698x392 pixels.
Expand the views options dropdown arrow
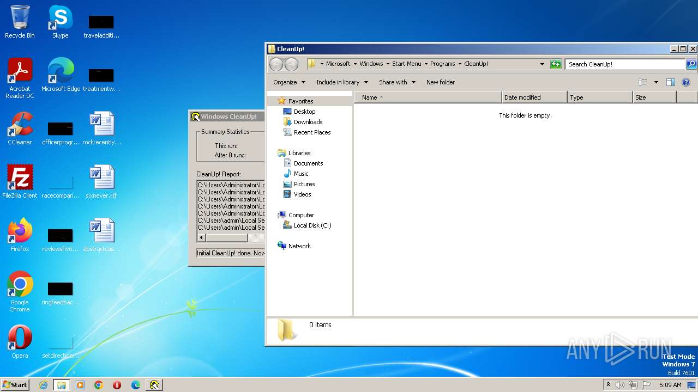point(656,82)
